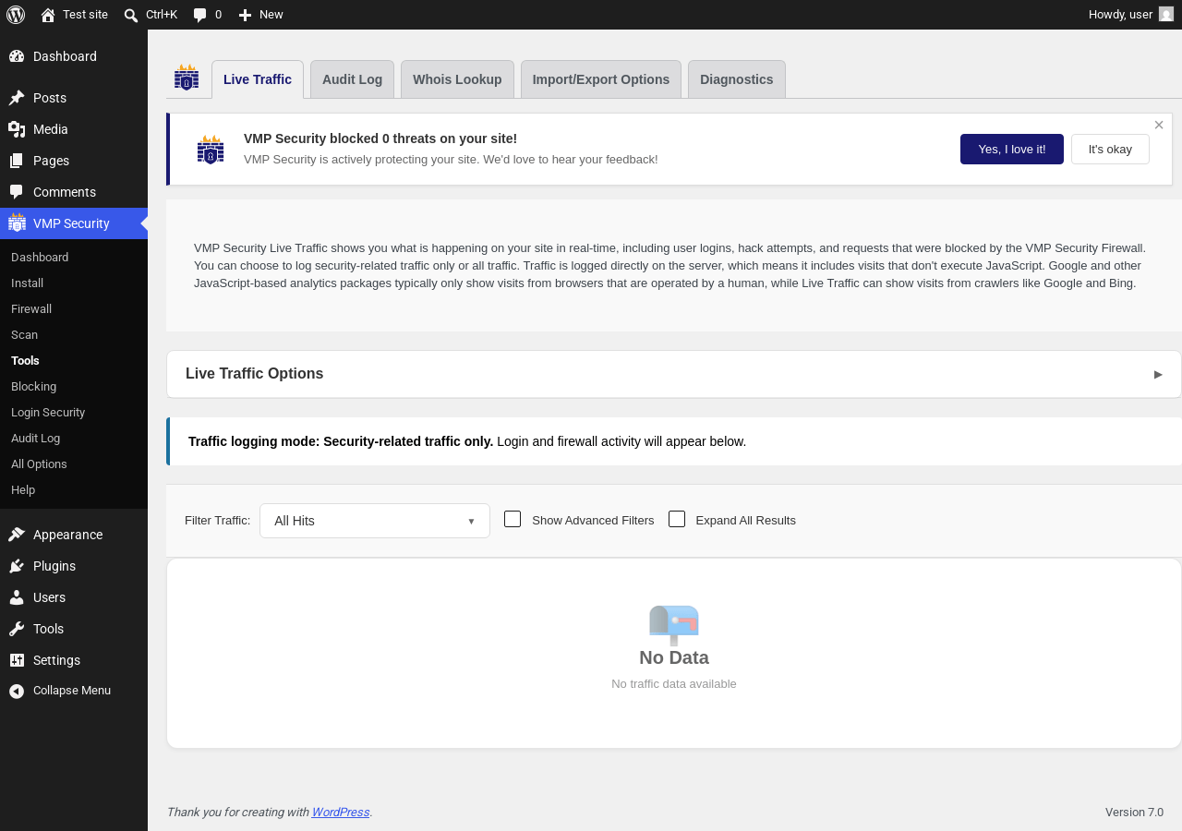Image resolution: width=1182 pixels, height=831 pixels.
Task: Click the It's okay button
Action: point(1110,149)
